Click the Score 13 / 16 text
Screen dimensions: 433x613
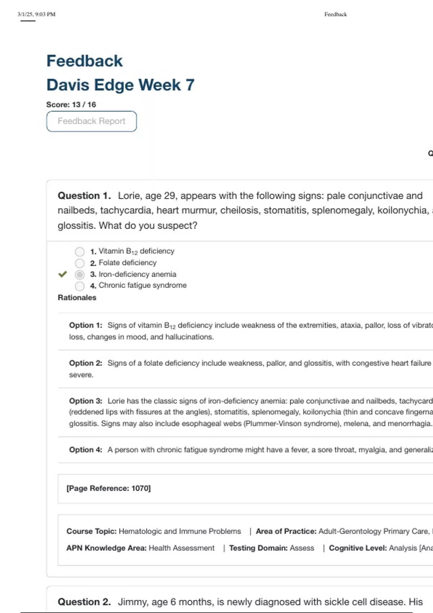[71, 105]
